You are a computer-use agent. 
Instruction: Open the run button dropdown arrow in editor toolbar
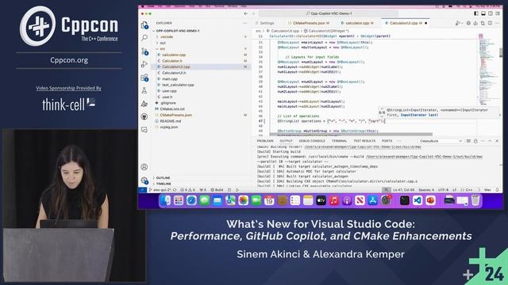tap(461, 23)
